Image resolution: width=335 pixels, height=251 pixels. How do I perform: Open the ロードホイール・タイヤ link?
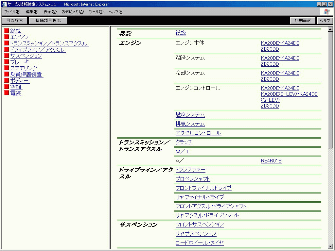pyautogui.click(x=200, y=243)
